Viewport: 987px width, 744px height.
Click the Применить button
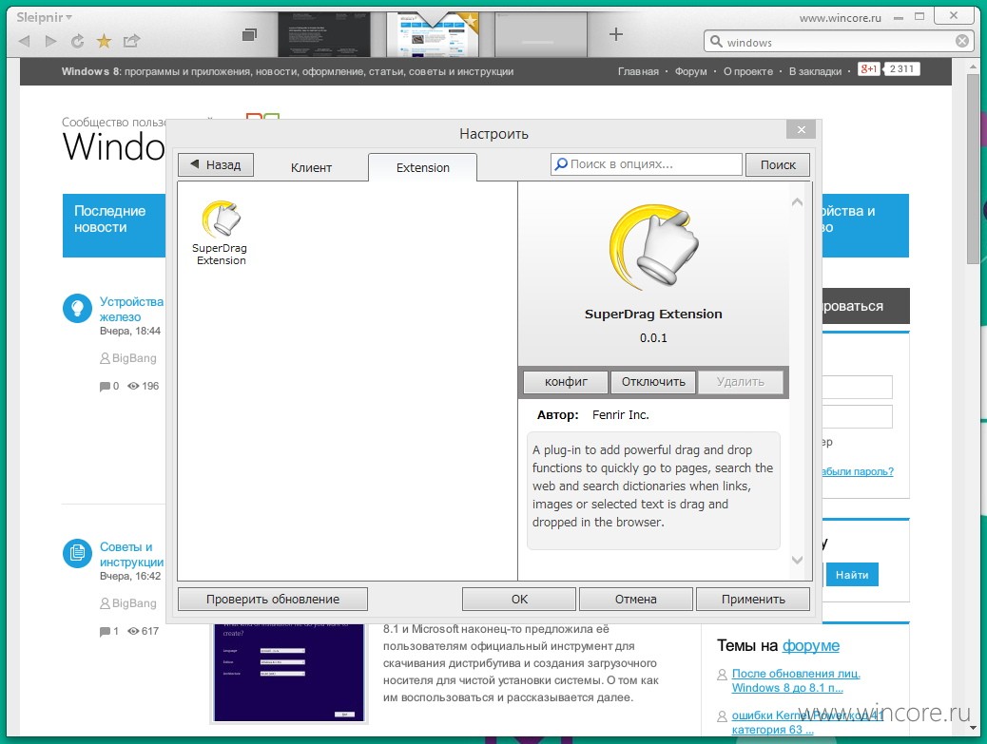[x=753, y=600]
